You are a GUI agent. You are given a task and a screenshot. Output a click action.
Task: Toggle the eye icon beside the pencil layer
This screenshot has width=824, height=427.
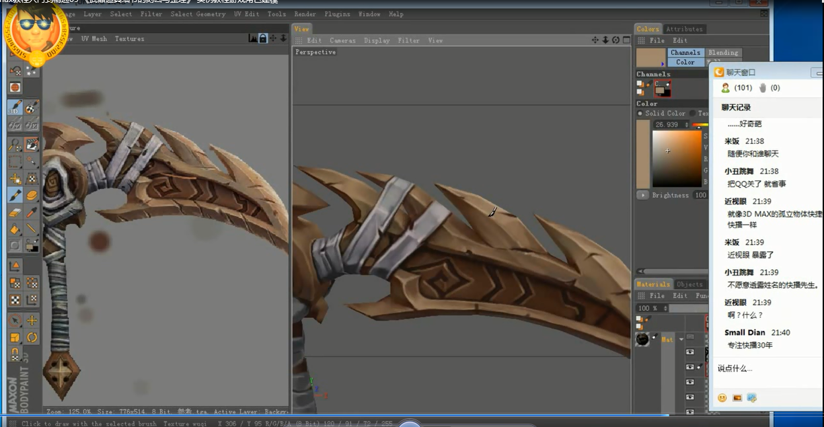(690, 367)
